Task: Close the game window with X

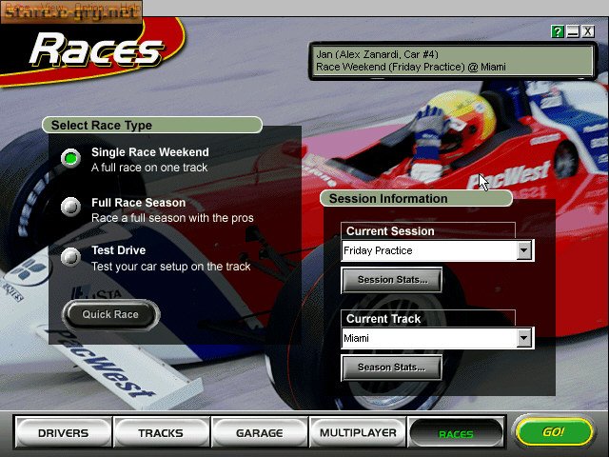Action: click(x=588, y=31)
